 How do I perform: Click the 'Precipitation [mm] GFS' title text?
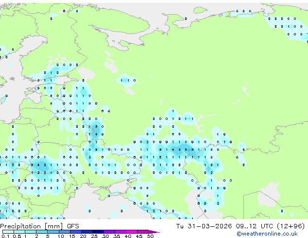pyautogui.click(x=39, y=226)
